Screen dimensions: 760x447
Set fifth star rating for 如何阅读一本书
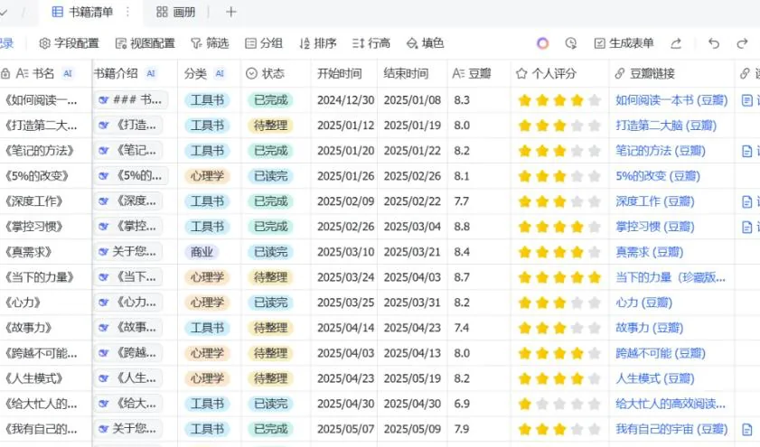[x=595, y=100]
